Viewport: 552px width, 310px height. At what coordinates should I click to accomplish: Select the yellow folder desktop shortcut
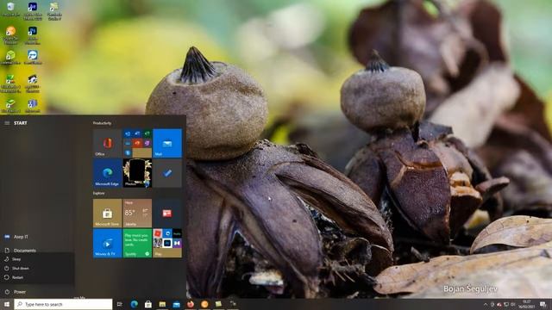(x=53, y=10)
